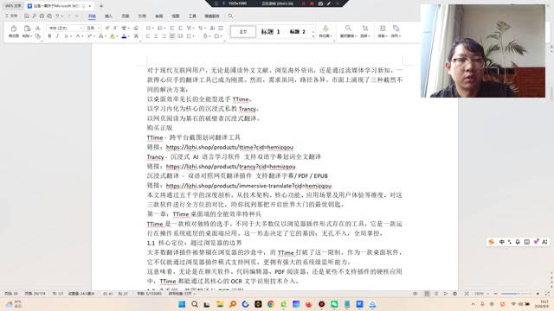
Task: Click the Paste clipboard icon
Action: [27, 29]
